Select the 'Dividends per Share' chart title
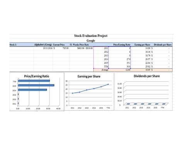This screenshot has height=141, width=183. (x=147, y=76)
